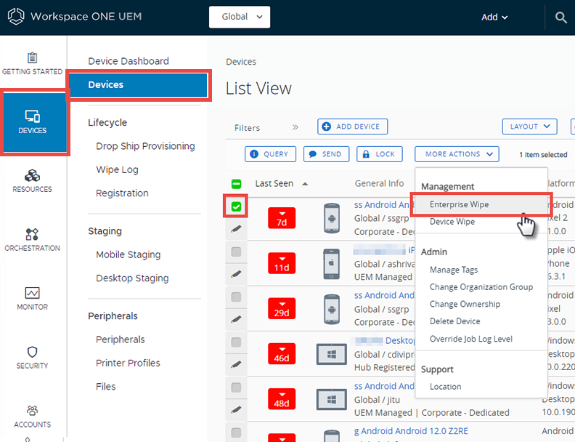Click the Workspace ONE UEM logo icon
Screen dimensions: 575x442
coord(16,17)
